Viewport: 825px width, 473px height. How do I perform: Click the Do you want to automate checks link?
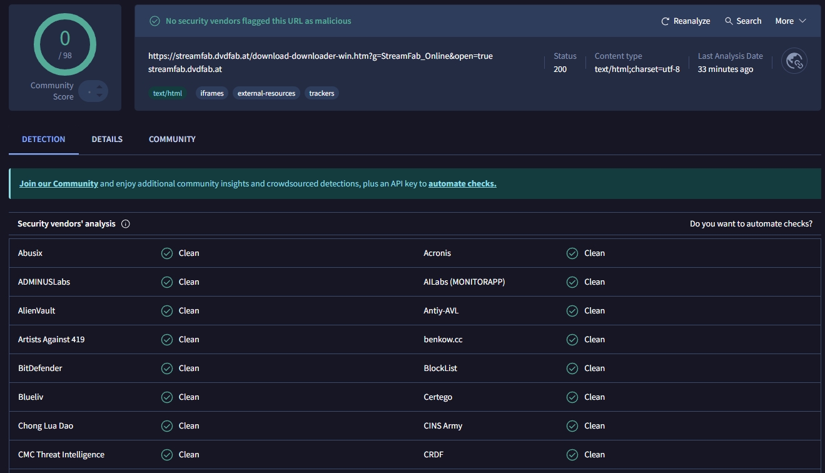(x=751, y=223)
